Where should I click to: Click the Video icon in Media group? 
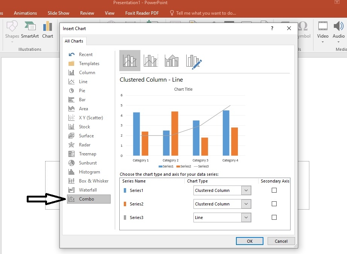[323, 30]
